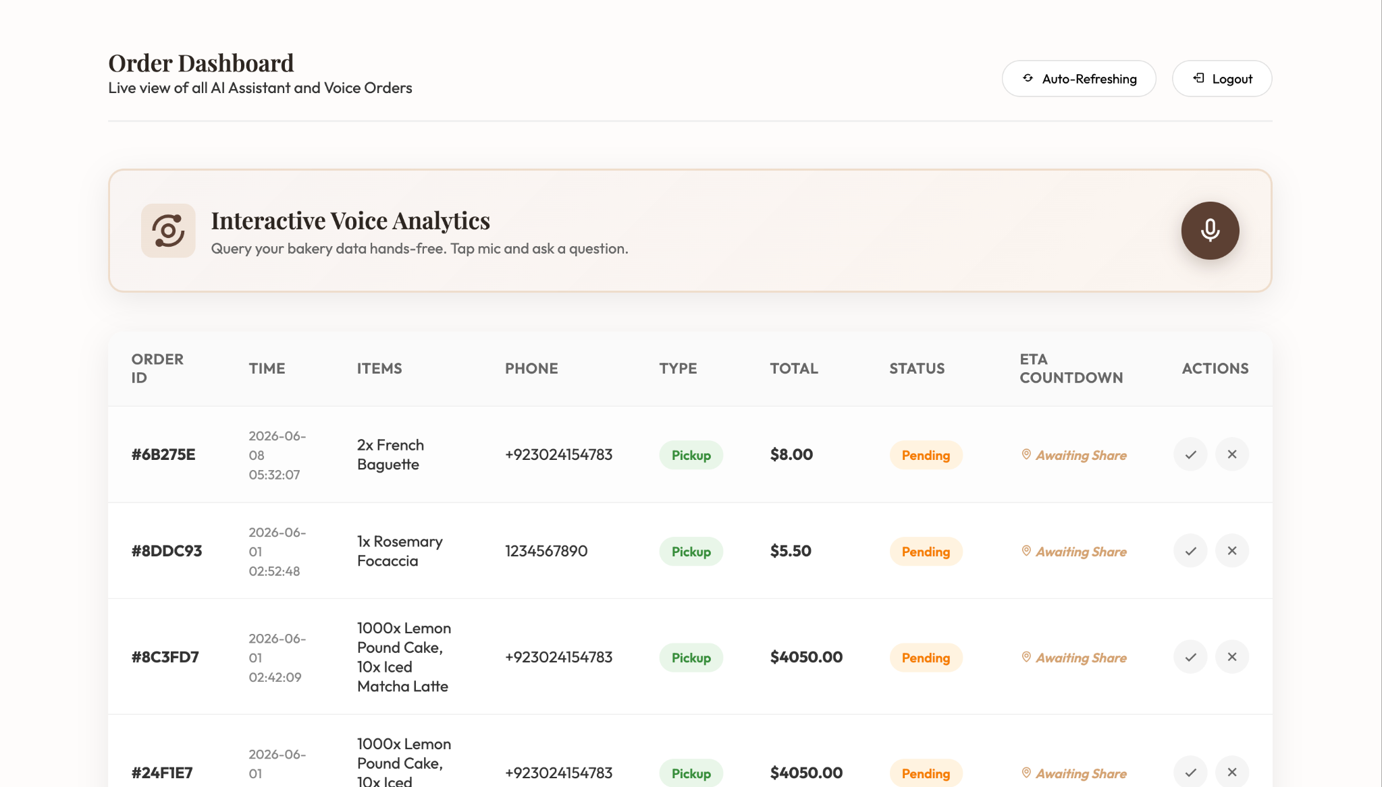The width and height of the screenshot is (1382, 787).
Task: Click Pending status badge of order #8C3FD7
Action: point(926,658)
